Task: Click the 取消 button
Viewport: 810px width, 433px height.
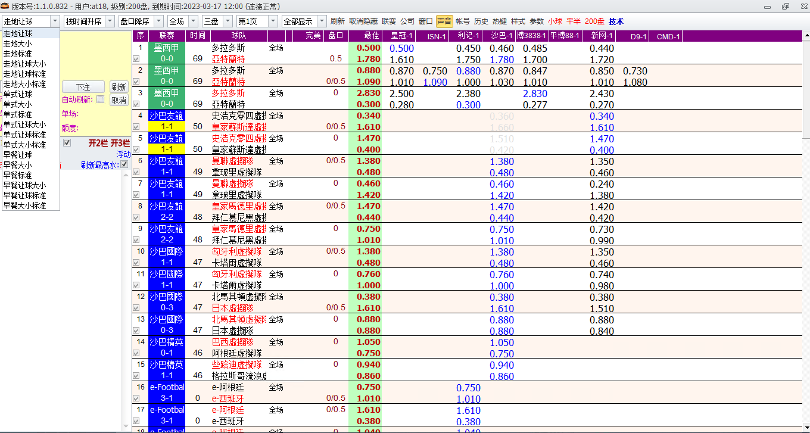Action: 119,100
